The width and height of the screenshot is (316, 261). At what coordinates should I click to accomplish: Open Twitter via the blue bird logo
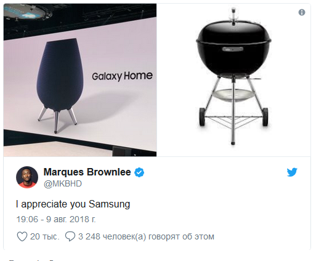(x=292, y=172)
